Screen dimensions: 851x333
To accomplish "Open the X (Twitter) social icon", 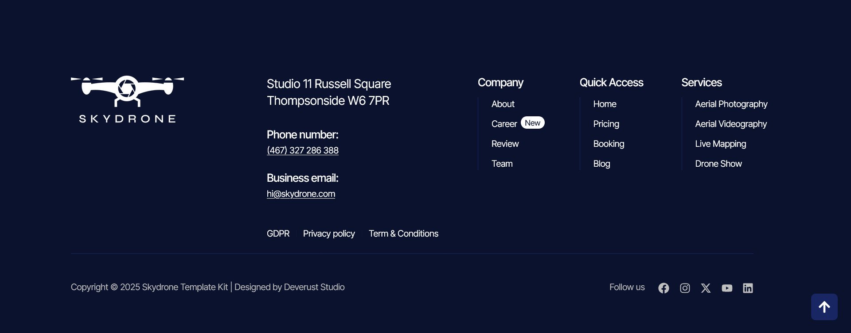I will point(706,288).
